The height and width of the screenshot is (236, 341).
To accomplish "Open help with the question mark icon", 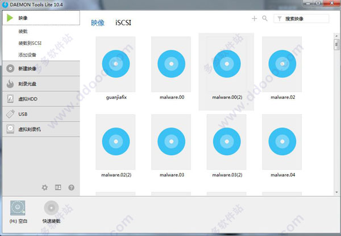I will (x=72, y=187).
